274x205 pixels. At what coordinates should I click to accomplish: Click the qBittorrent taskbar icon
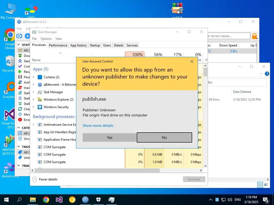click(x=85, y=200)
